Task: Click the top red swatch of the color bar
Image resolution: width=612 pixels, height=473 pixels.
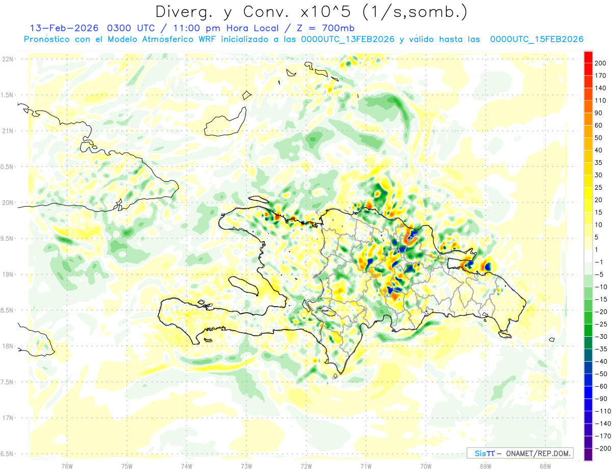Action: click(588, 57)
